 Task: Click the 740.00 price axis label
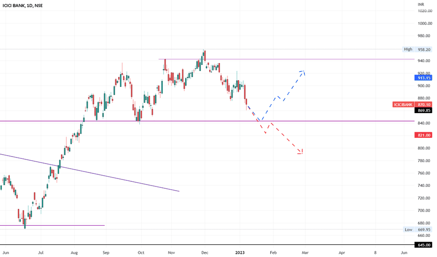click(x=425, y=186)
